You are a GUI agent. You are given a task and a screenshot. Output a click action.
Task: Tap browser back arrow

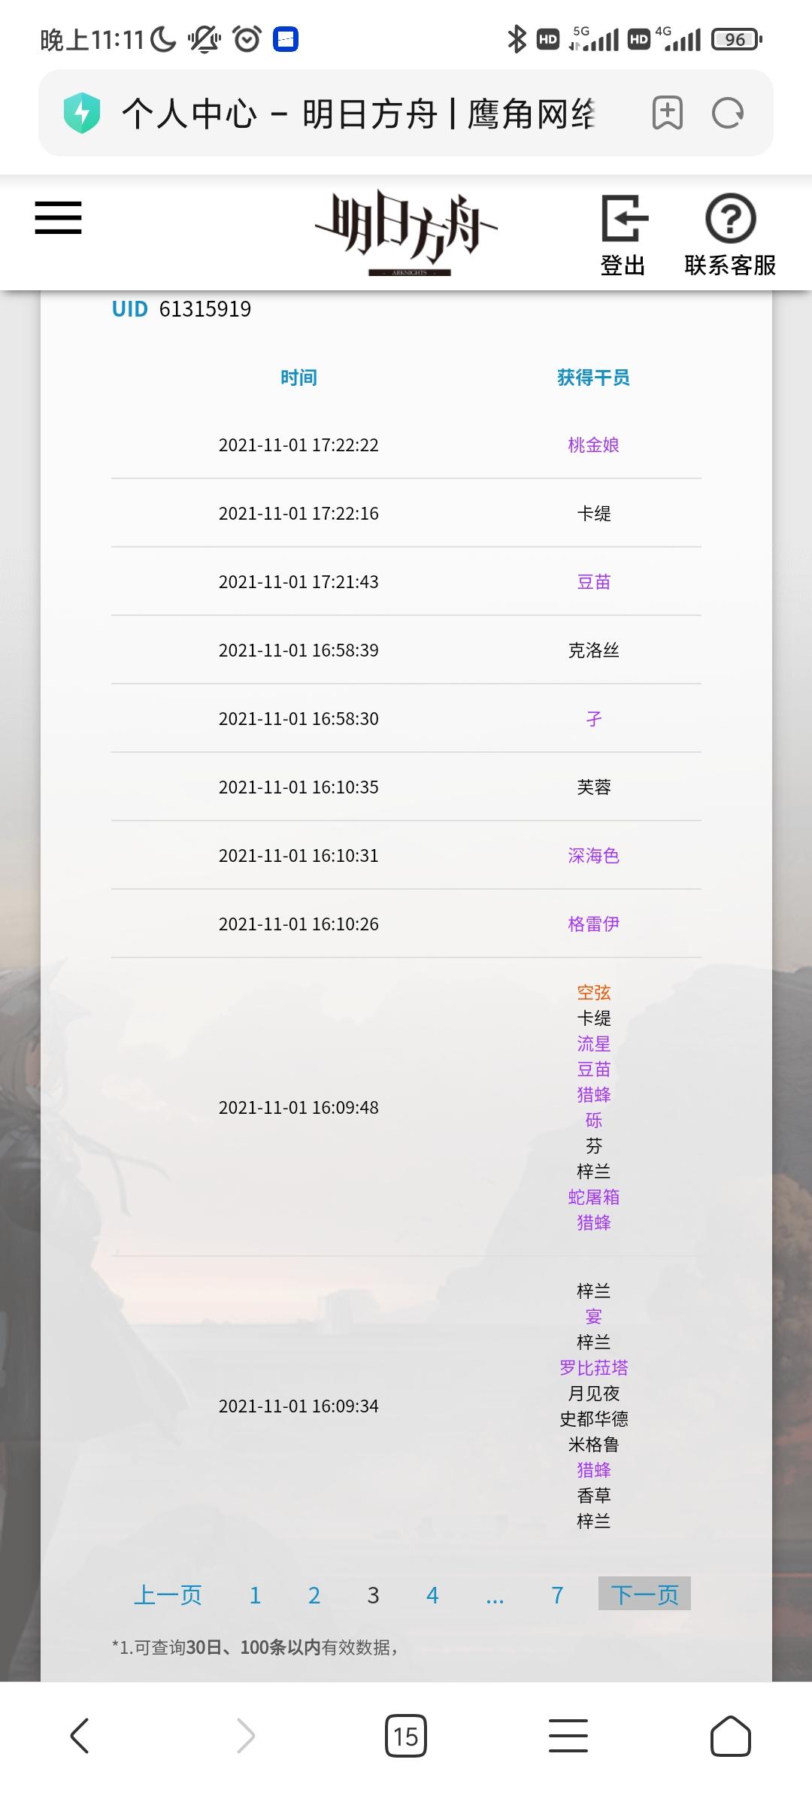80,1736
